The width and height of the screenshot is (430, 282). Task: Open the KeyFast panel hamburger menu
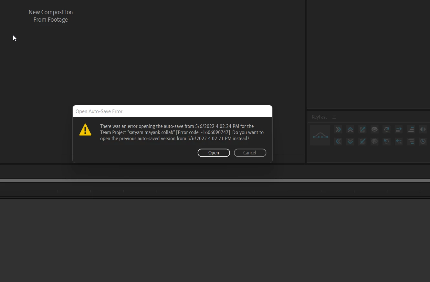point(334,117)
